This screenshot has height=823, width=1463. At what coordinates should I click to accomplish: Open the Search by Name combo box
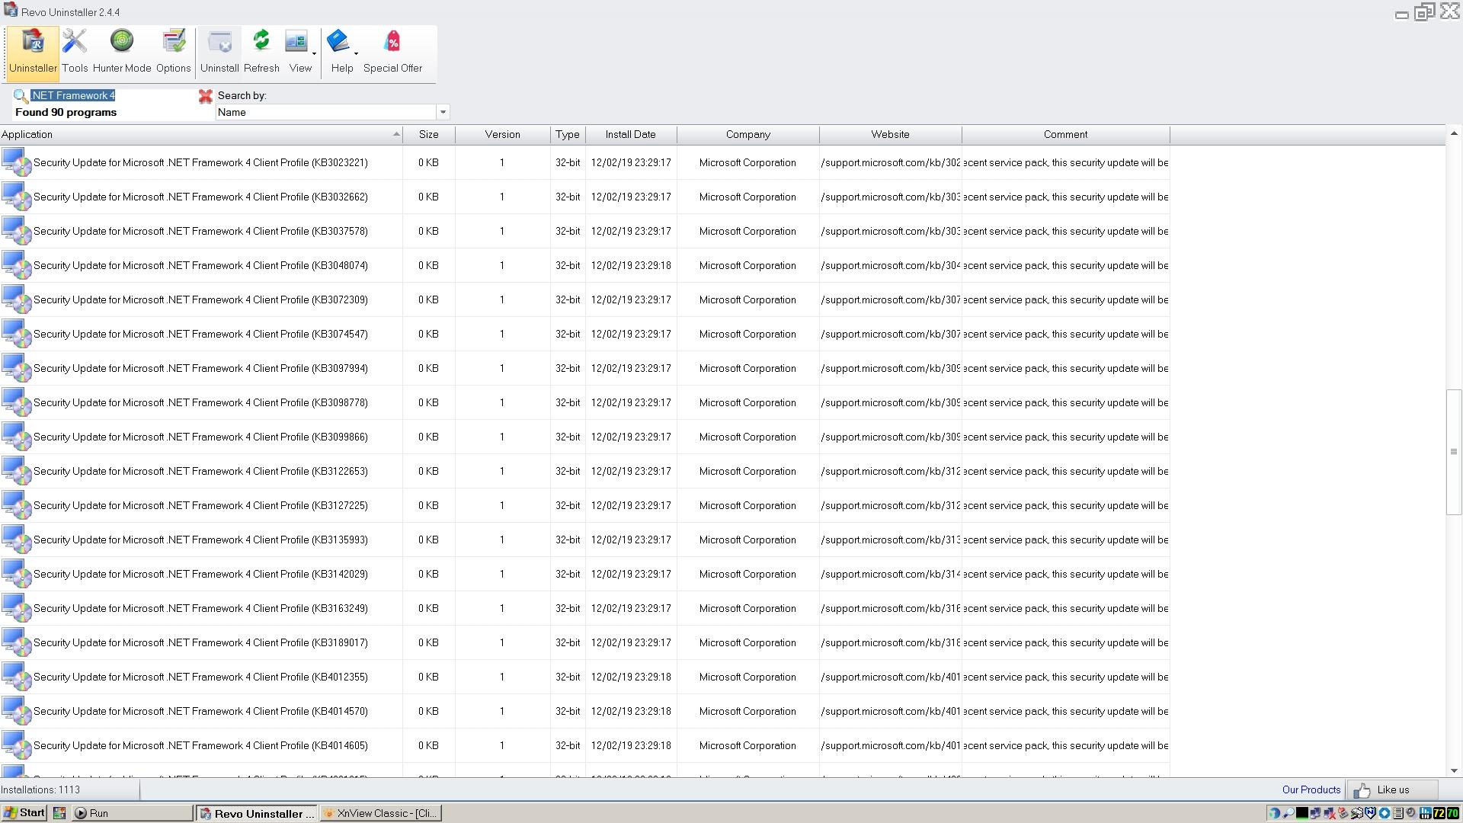(x=442, y=112)
